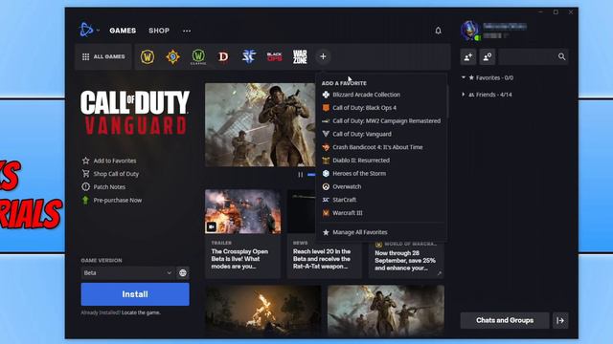Open the Crossplay Open Beta trailer card
Screen dimensions: 613x344
coord(242,233)
